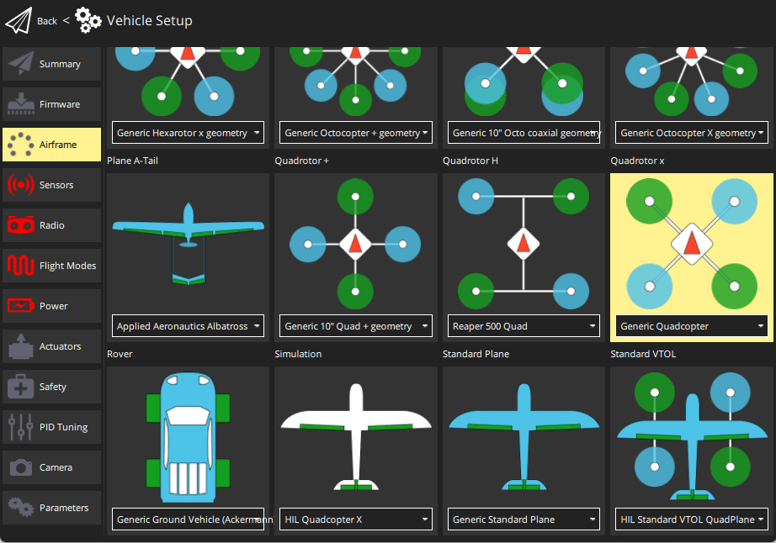Click the Rover vehicle illustration

coord(187,437)
